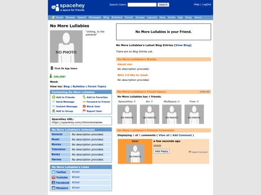Click the XDDD comment text
261x195 pixels.
point(157,146)
